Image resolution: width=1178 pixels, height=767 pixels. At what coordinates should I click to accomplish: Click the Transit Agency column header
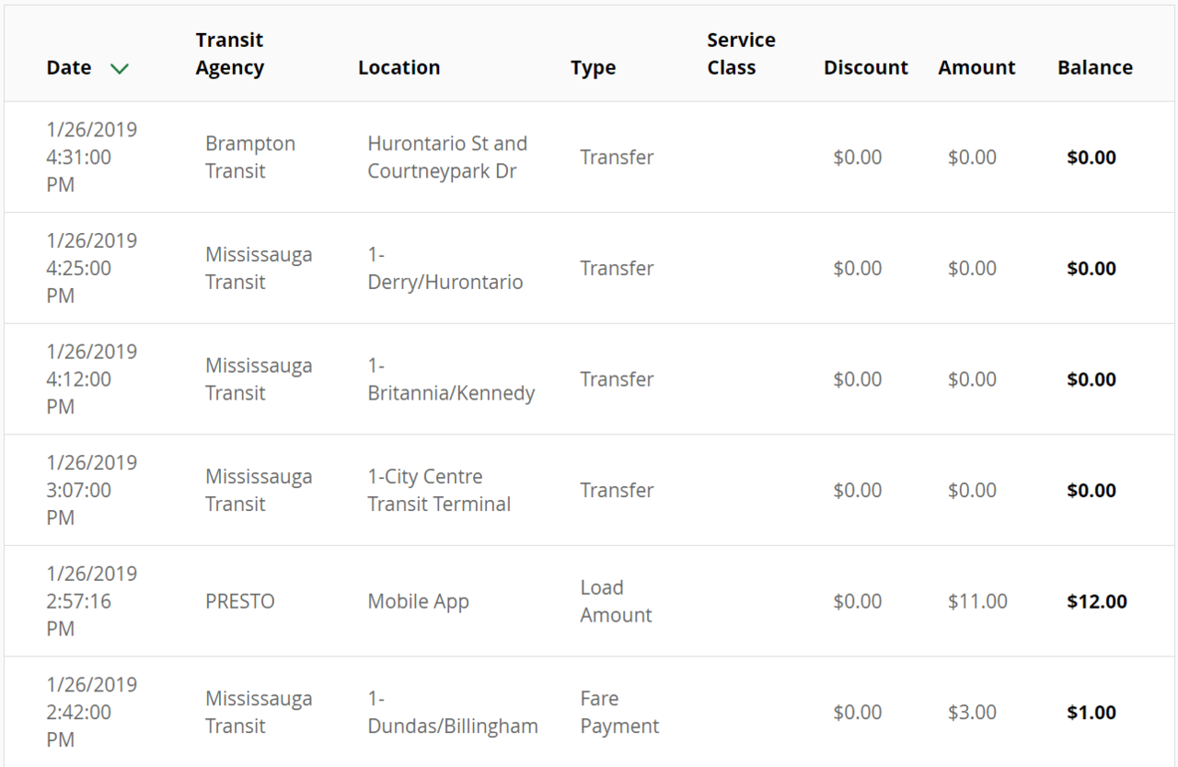click(x=229, y=54)
